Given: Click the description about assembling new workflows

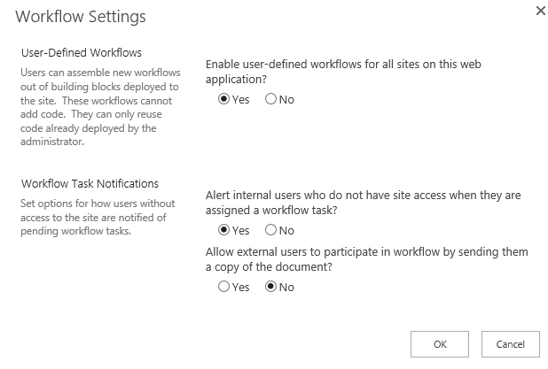Looking at the screenshot, I should [98, 106].
